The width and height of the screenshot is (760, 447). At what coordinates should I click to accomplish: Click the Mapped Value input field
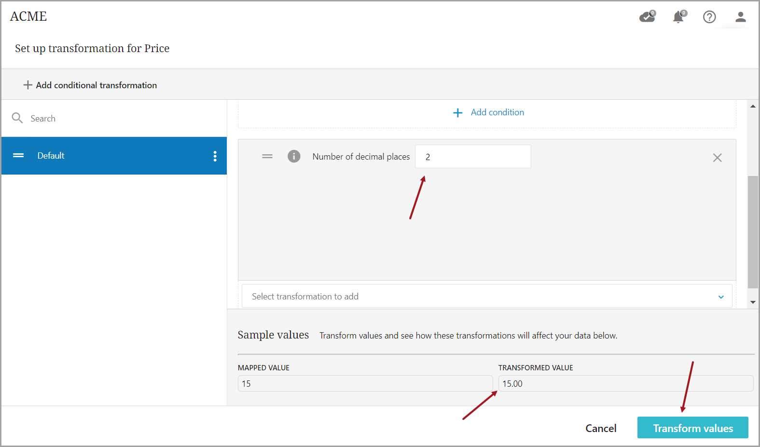pos(365,384)
